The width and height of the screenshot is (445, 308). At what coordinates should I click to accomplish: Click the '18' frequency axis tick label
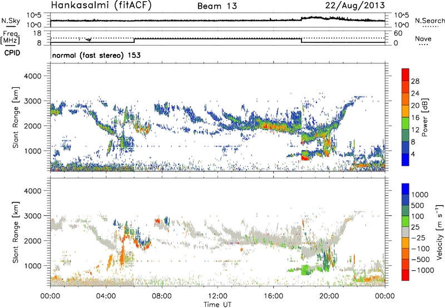click(x=37, y=33)
